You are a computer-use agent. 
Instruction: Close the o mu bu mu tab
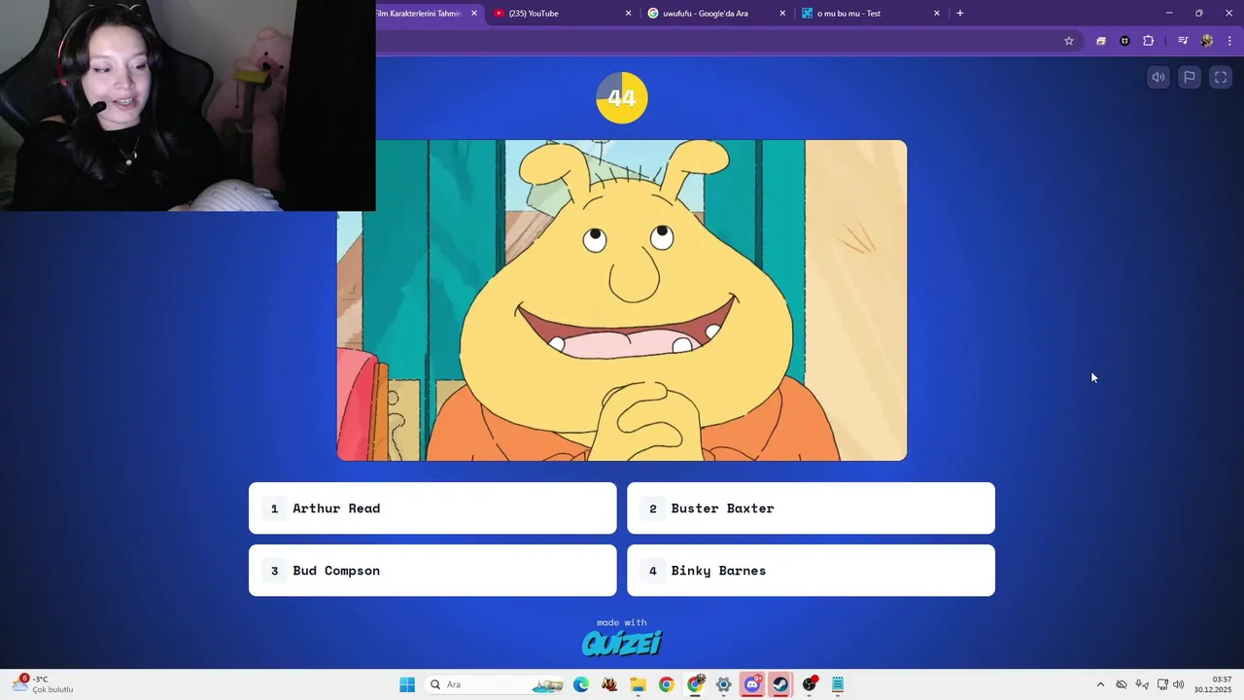pos(937,14)
